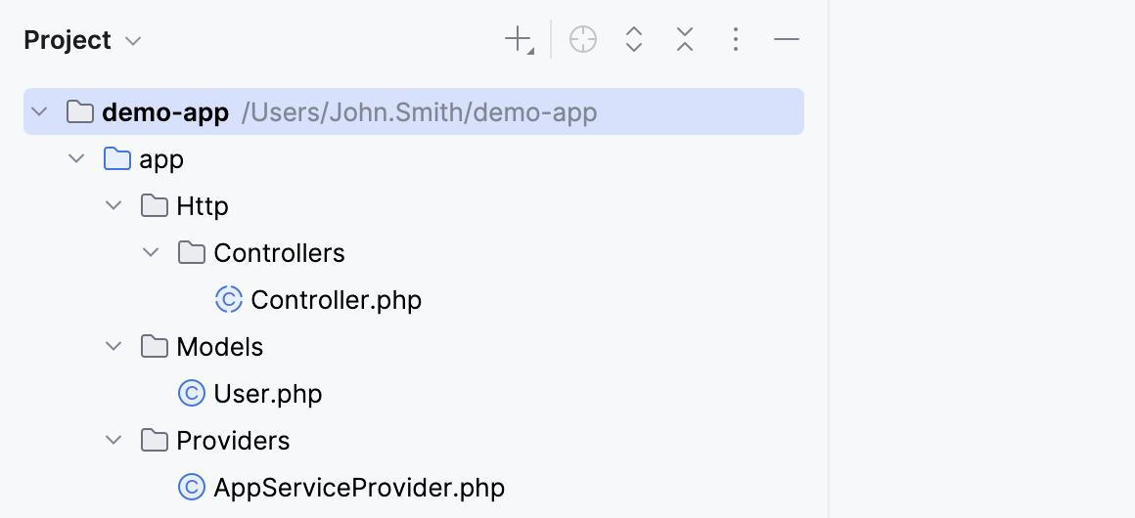Click the AppServiceProvider.php class icon
The image size is (1135, 518).
(191, 487)
